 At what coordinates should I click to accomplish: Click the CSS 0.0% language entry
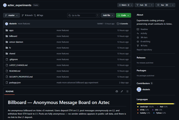(157, 110)
